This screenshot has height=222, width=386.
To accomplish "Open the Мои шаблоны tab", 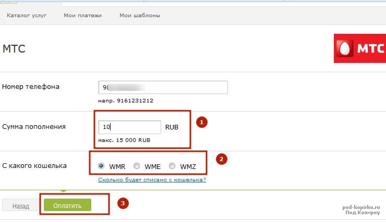I will pyautogui.click(x=140, y=16).
